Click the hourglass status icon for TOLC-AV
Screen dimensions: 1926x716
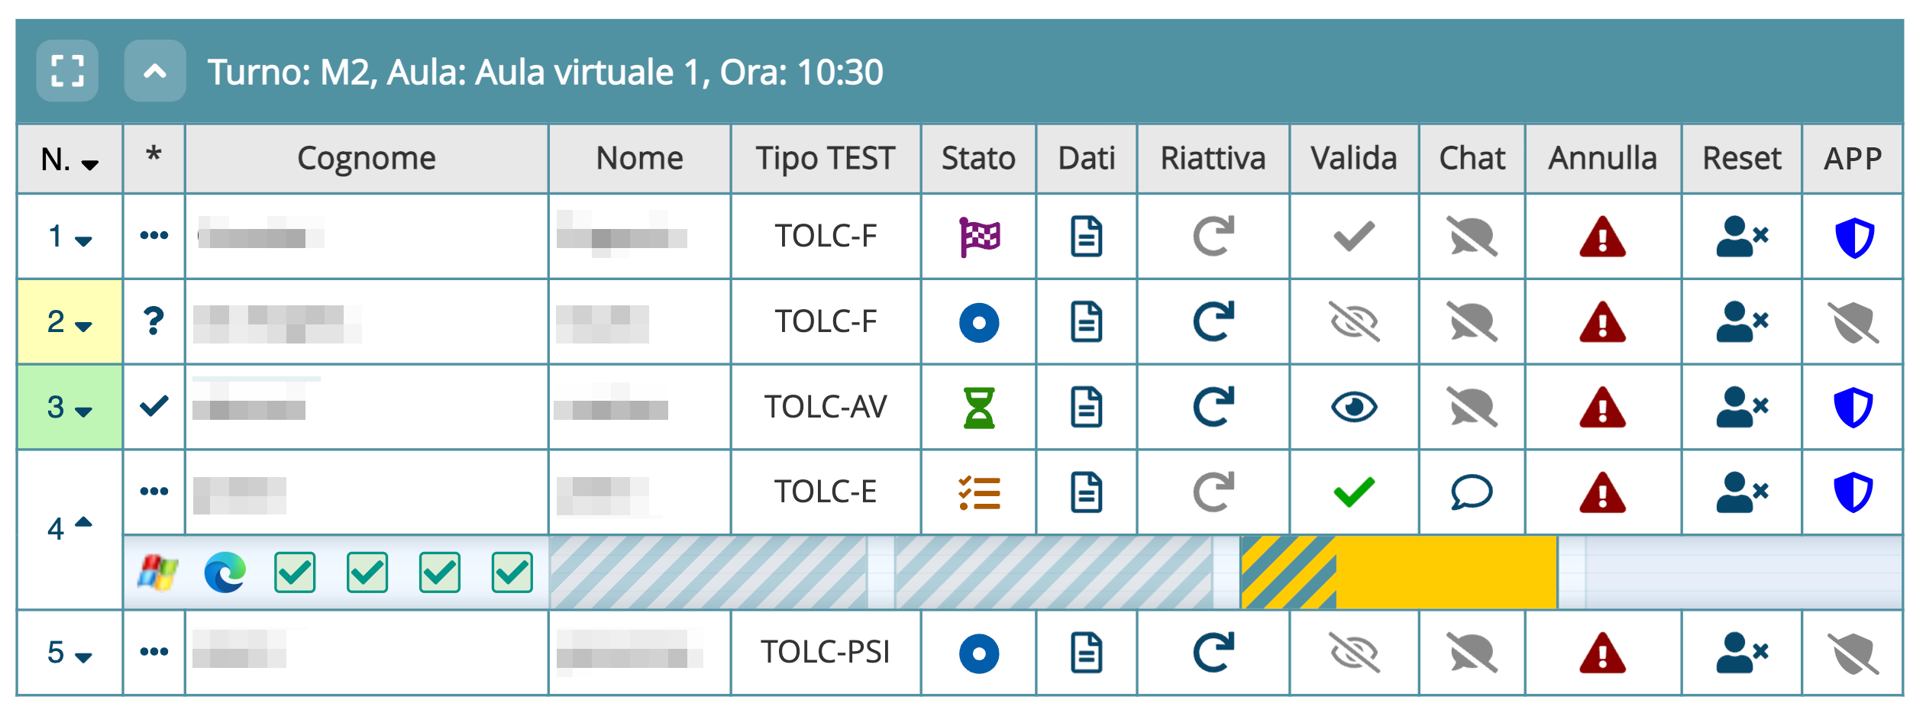[979, 407]
